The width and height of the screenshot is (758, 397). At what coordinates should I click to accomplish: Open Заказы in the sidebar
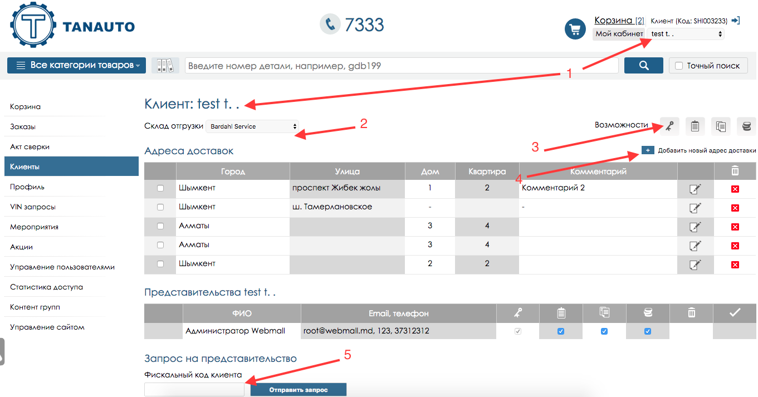point(23,126)
